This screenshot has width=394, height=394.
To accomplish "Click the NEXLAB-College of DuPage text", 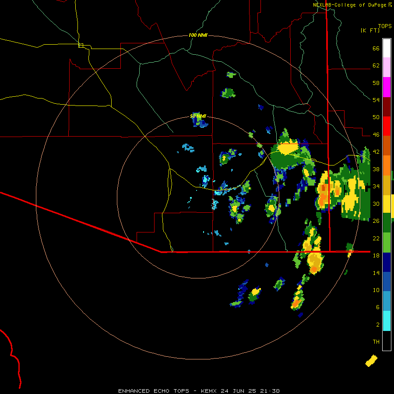I will tap(349, 5).
